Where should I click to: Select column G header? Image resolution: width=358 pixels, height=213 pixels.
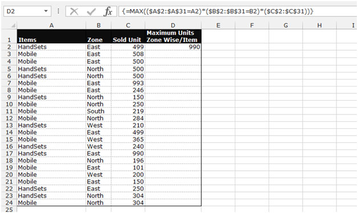(x=286, y=25)
